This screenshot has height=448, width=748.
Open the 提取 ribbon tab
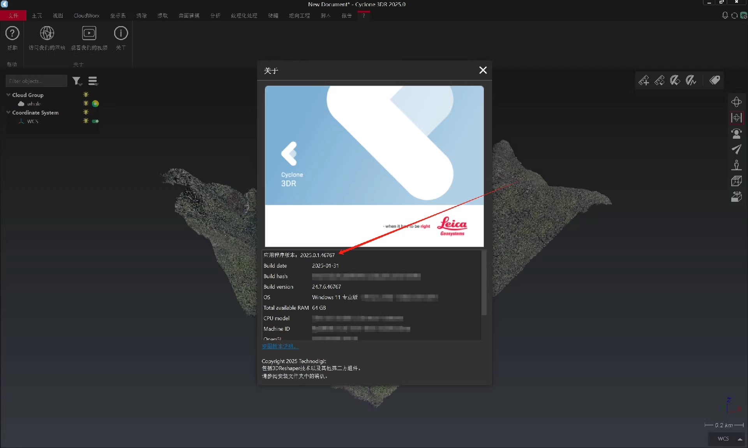click(x=162, y=16)
